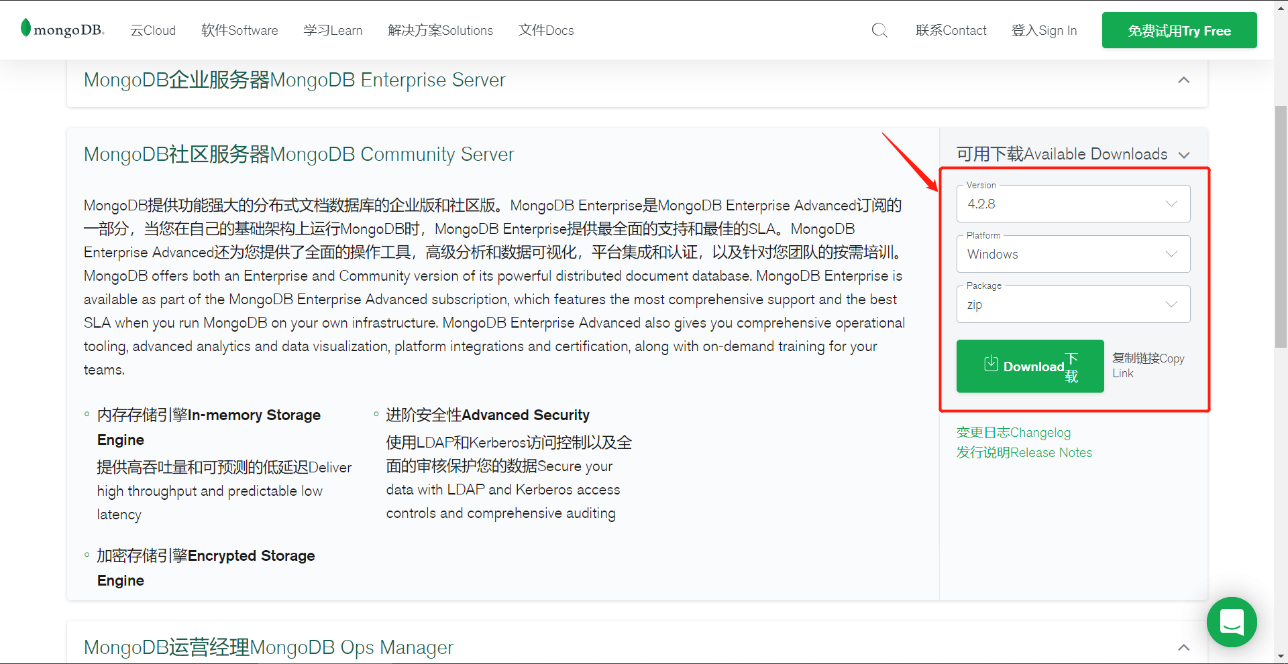Click scrollbar down arrow
The height and width of the screenshot is (664, 1288).
point(1281,657)
